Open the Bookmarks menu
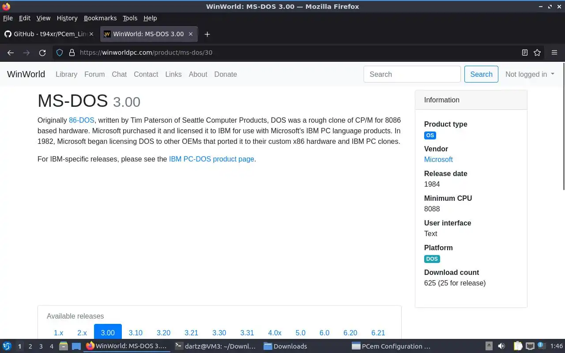This screenshot has height=353, width=565. click(x=100, y=18)
